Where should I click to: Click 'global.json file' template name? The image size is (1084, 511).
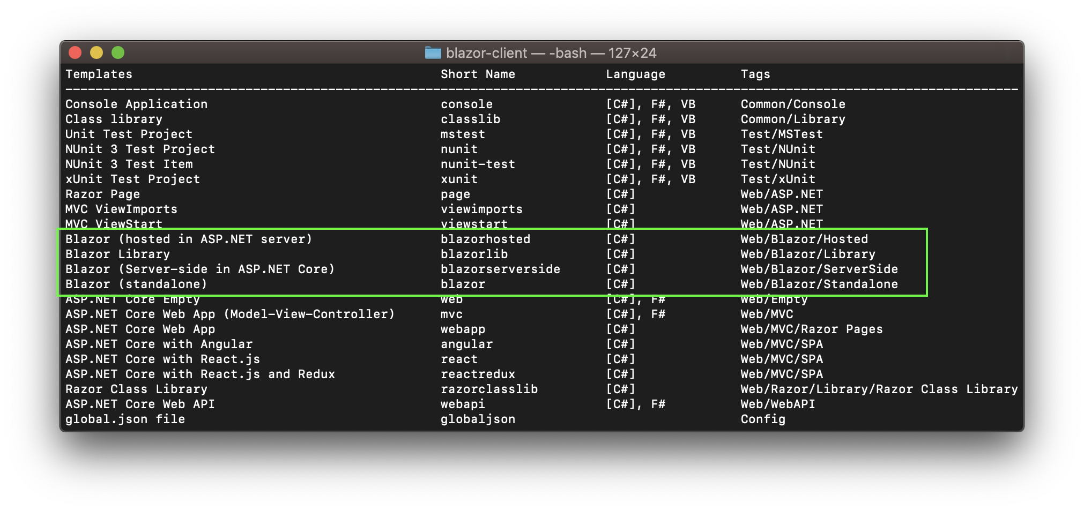pyautogui.click(x=125, y=419)
